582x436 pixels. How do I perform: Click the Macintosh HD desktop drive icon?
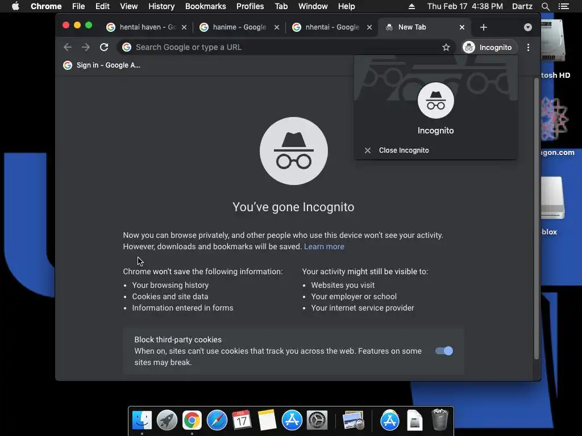(552, 41)
